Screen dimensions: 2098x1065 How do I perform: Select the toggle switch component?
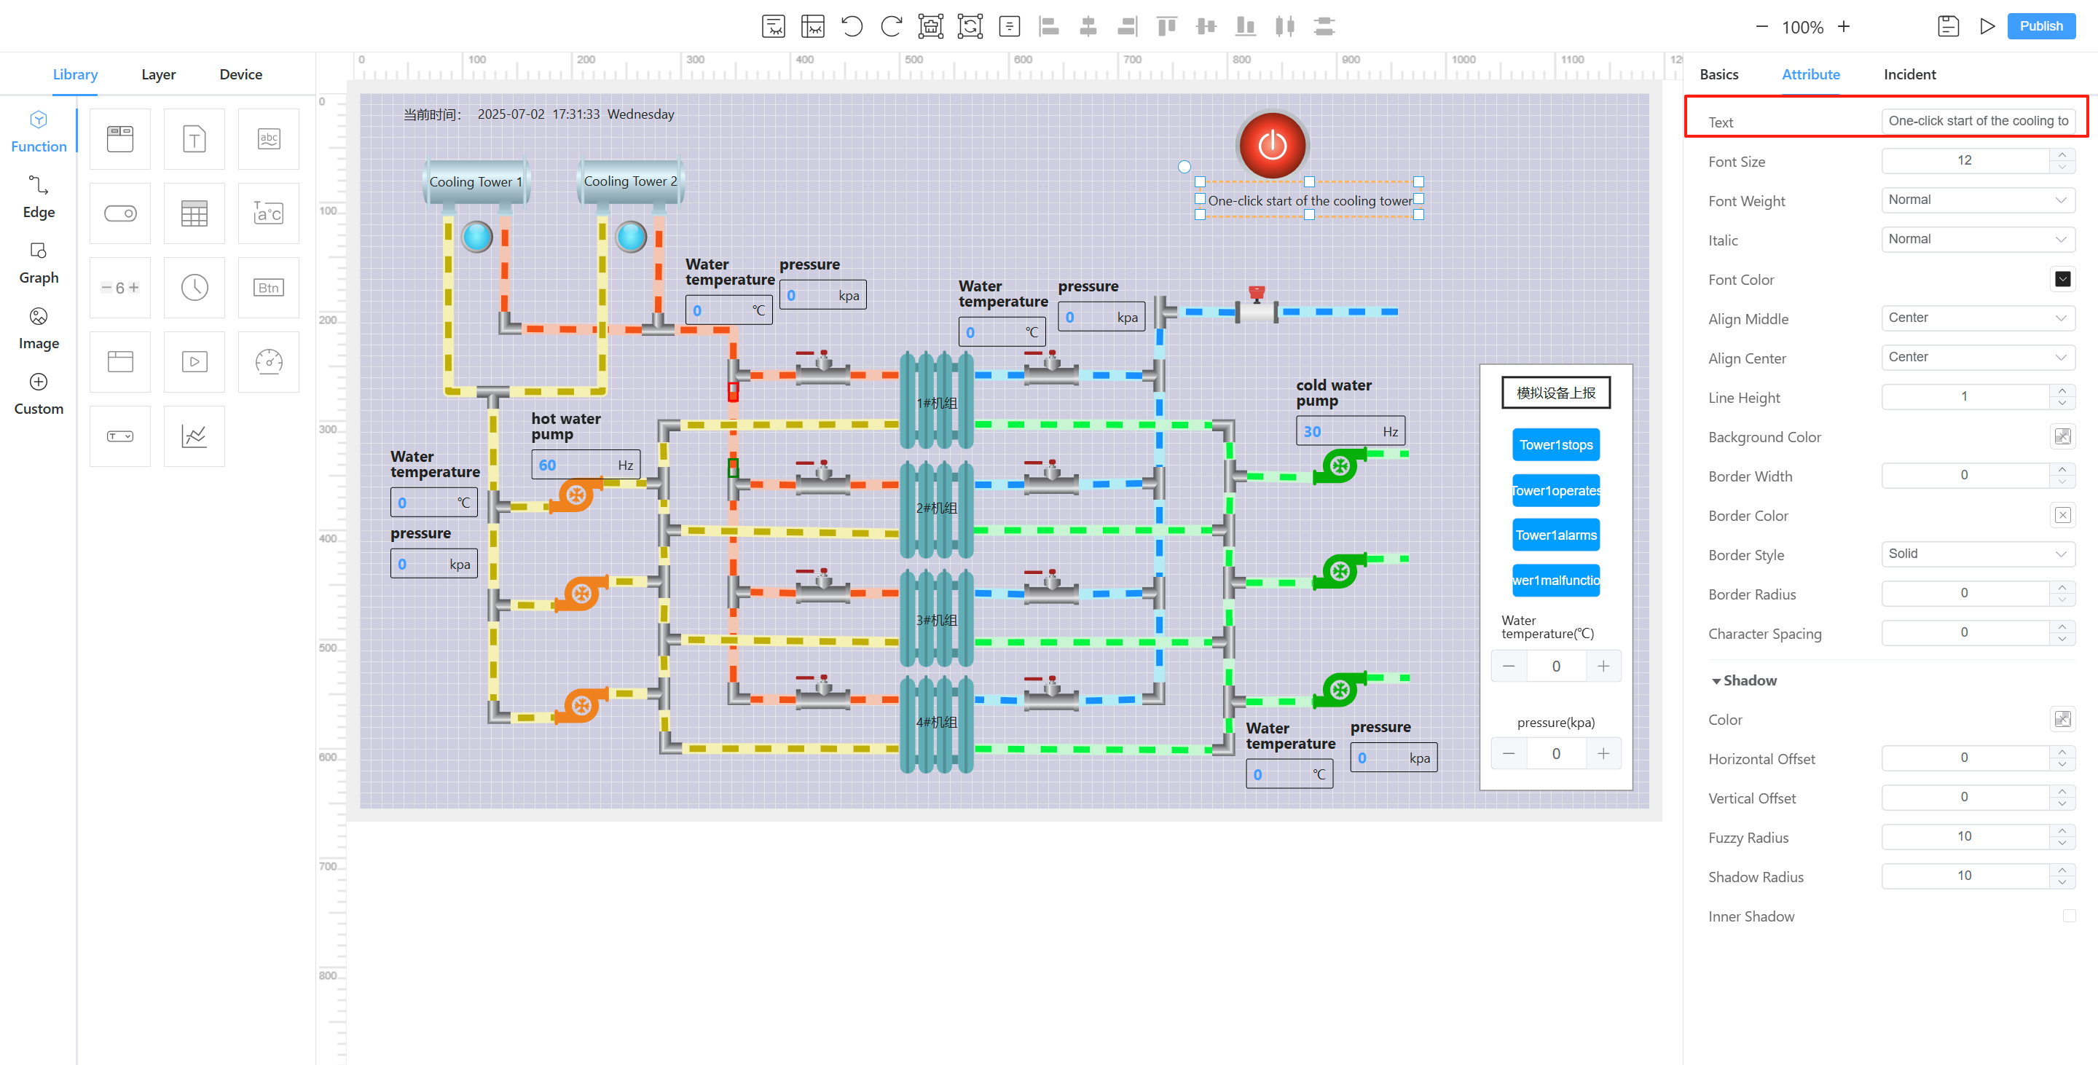click(x=119, y=213)
